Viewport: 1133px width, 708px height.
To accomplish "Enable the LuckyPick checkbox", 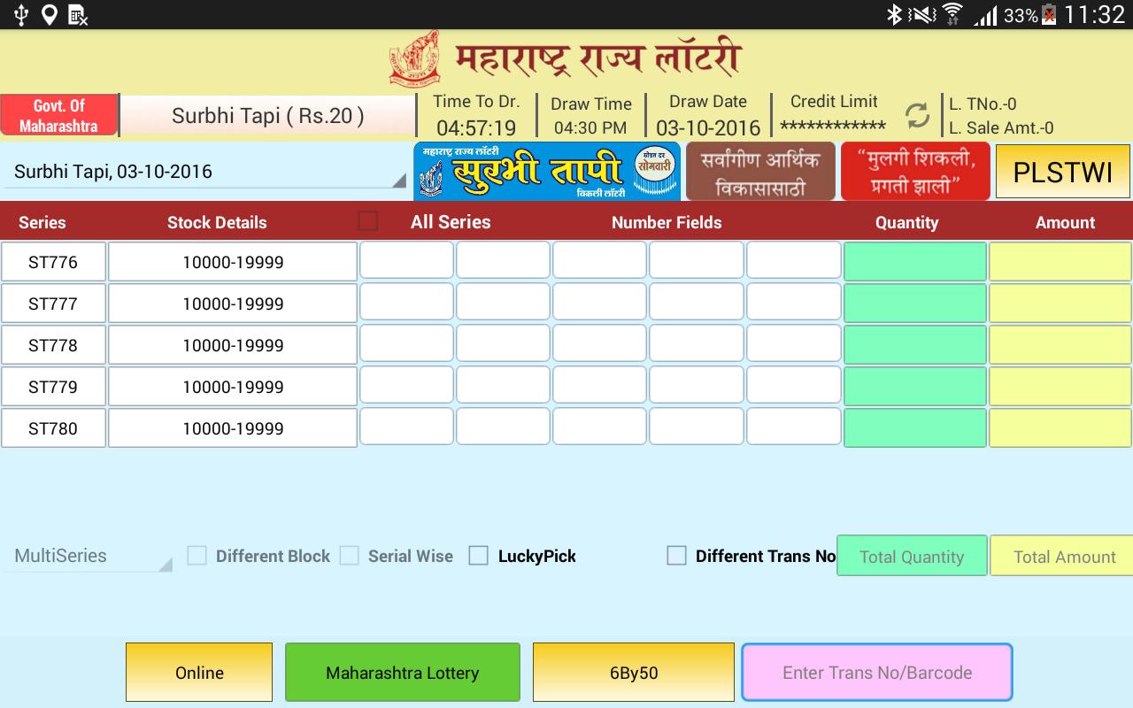I will tap(478, 556).
